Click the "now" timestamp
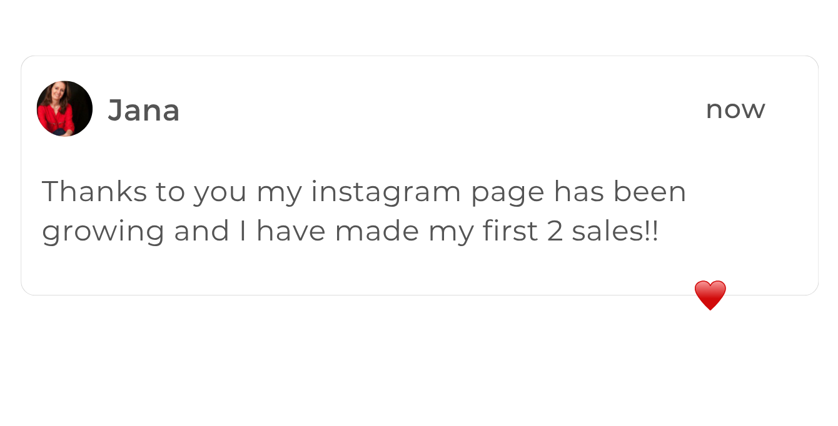Image resolution: width=838 pixels, height=426 pixels. pyautogui.click(x=735, y=110)
